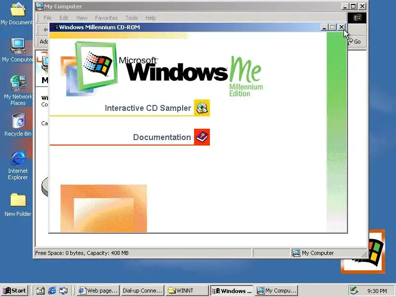
Task: Open Favorites menu in My Computer window
Action: (x=106, y=18)
